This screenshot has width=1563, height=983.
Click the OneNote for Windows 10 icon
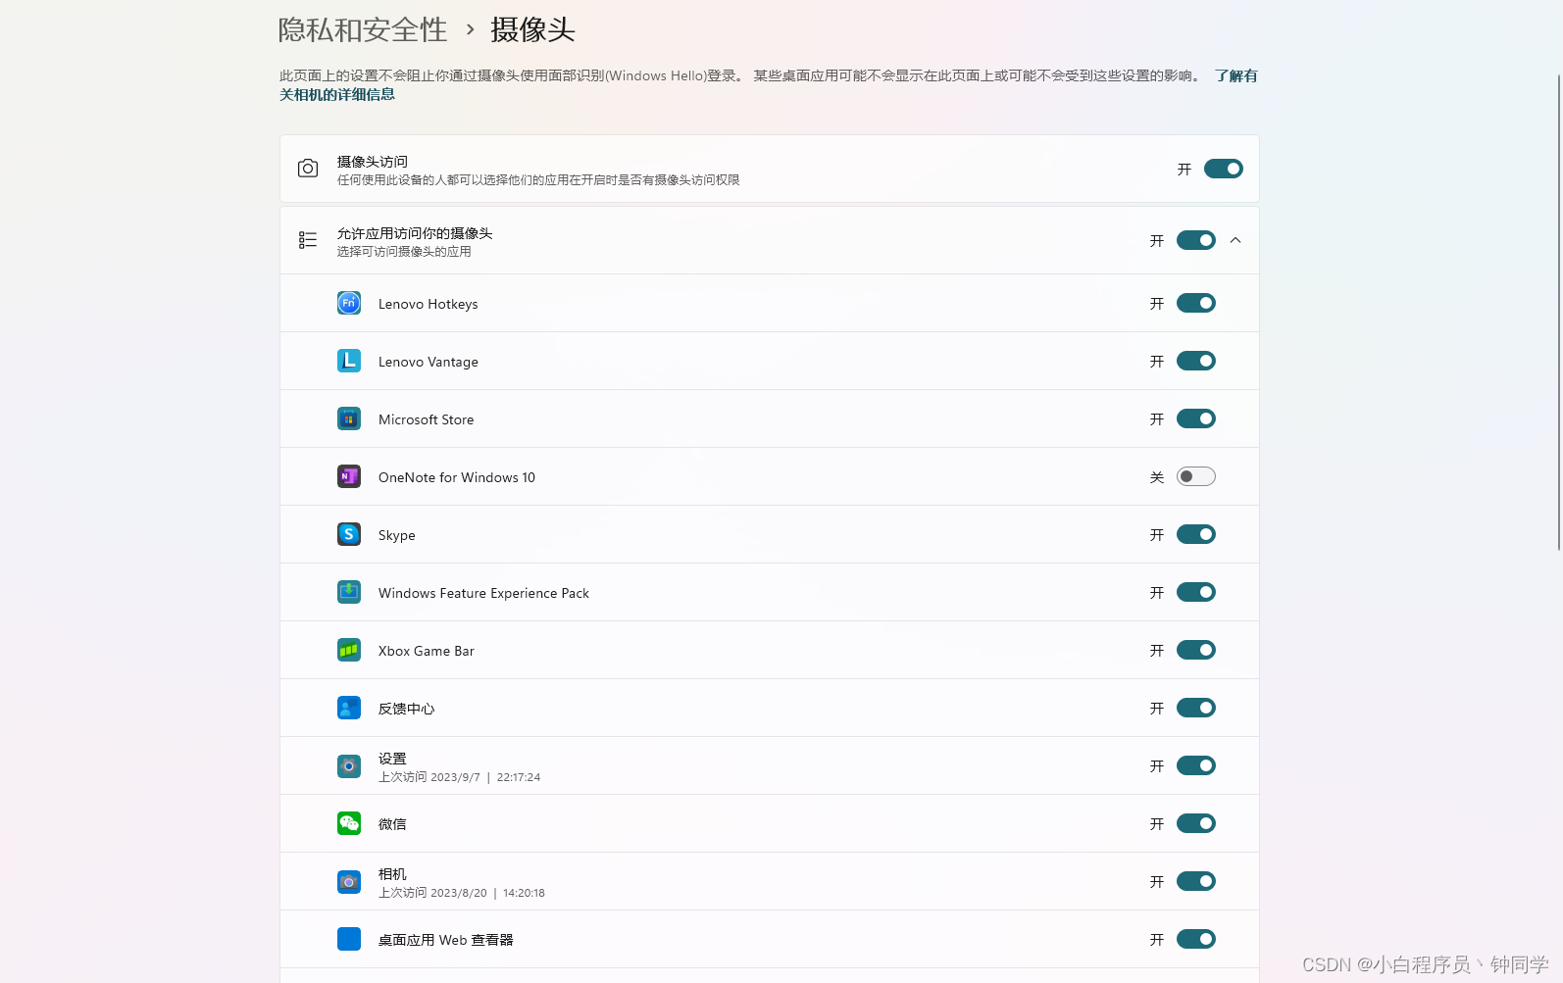tap(349, 476)
